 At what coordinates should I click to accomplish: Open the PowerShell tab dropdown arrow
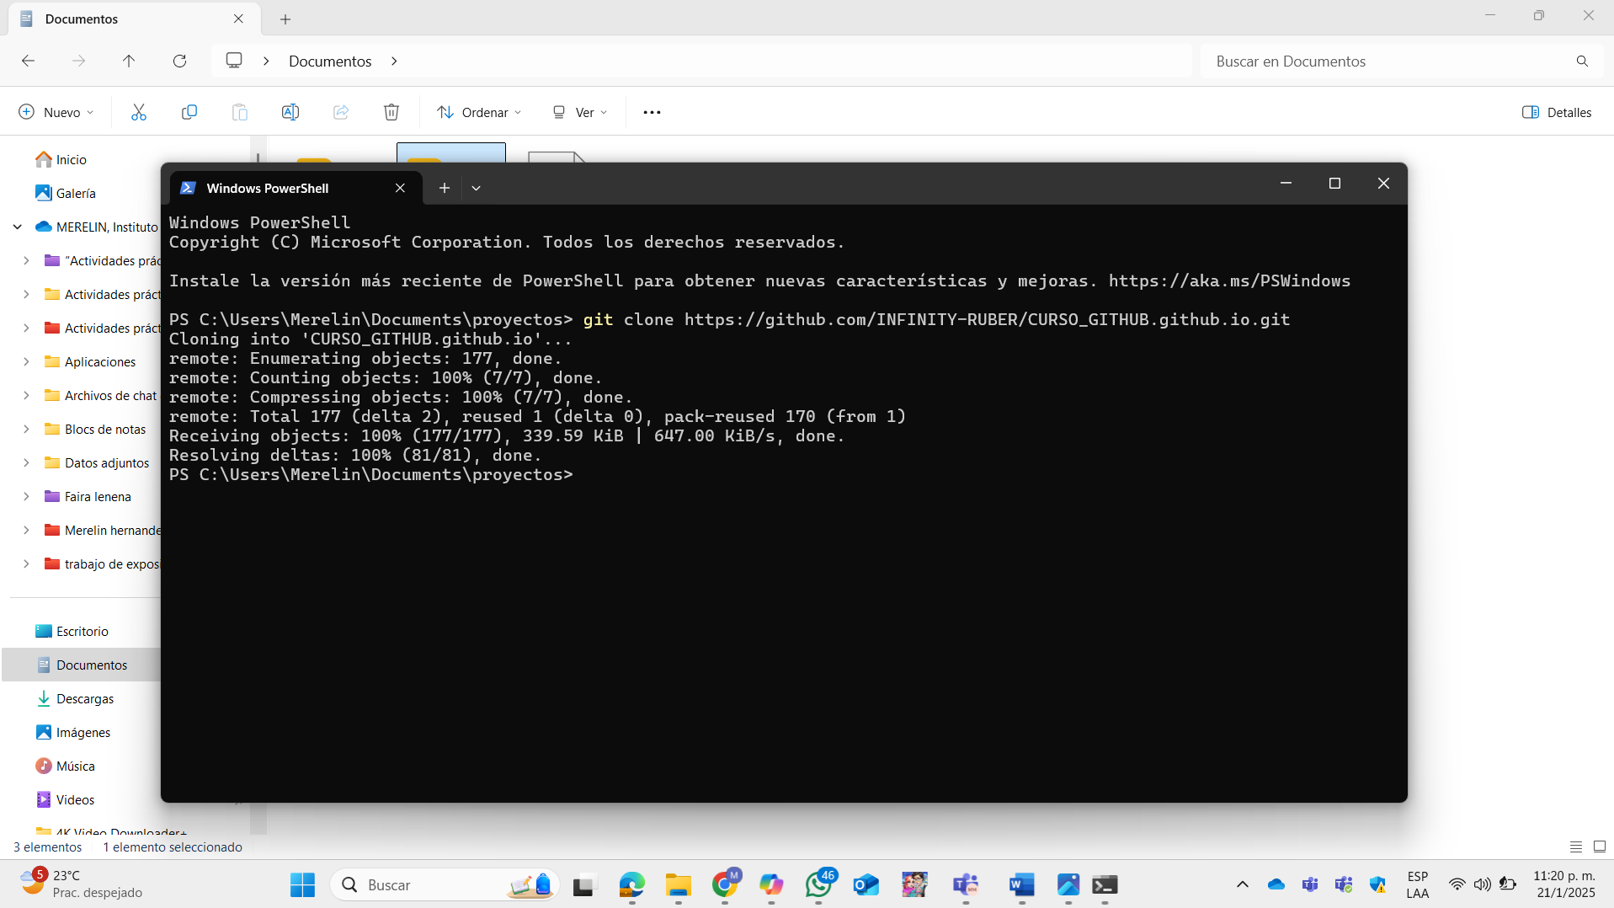click(x=476, y=188)
